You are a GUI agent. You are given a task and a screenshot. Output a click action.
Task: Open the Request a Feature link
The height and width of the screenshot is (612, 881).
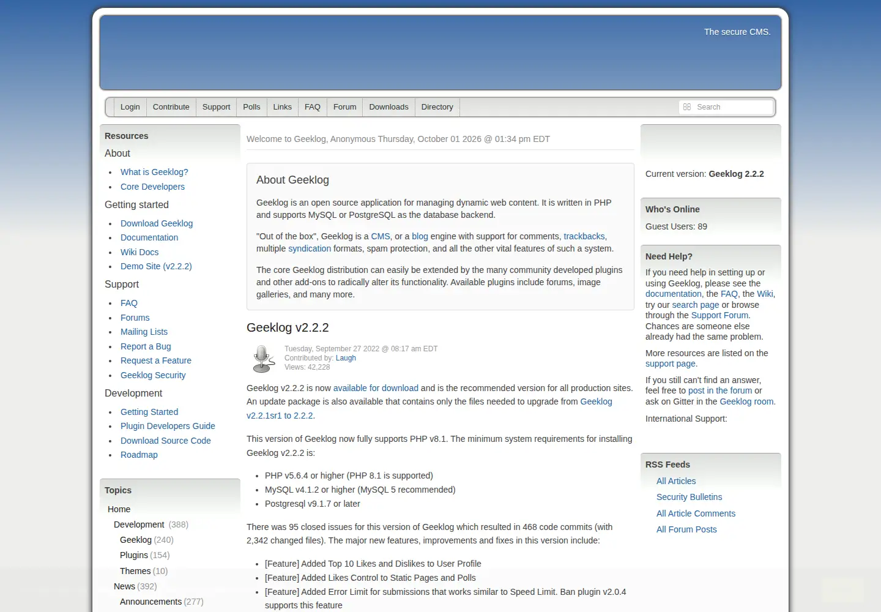pos(156,360)
